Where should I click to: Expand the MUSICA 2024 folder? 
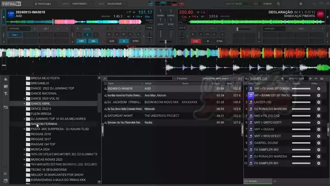pos(24,149)
